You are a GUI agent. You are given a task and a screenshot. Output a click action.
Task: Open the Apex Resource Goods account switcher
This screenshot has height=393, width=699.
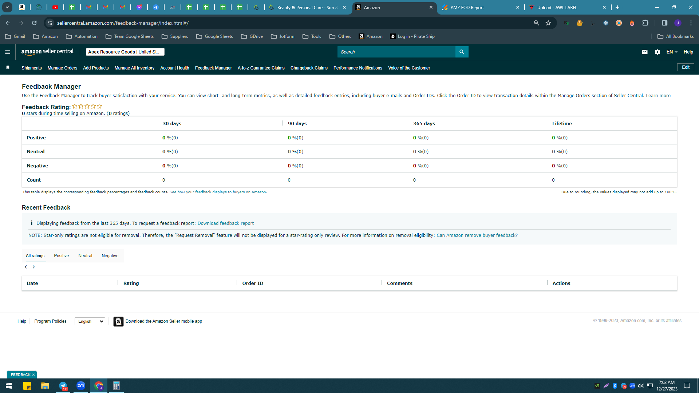click(125, 52)
